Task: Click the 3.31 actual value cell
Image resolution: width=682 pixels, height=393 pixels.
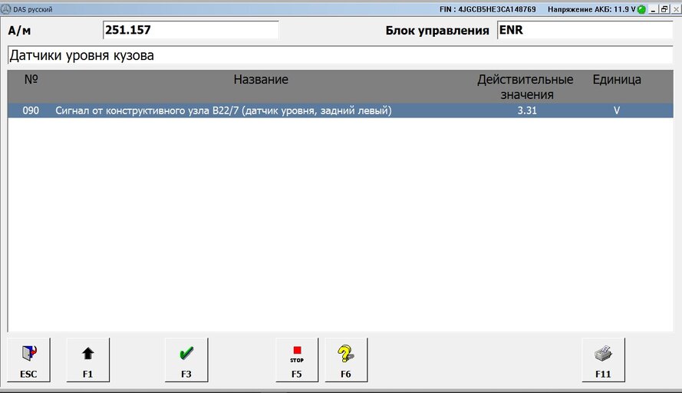Action: [x=527, y=111]
